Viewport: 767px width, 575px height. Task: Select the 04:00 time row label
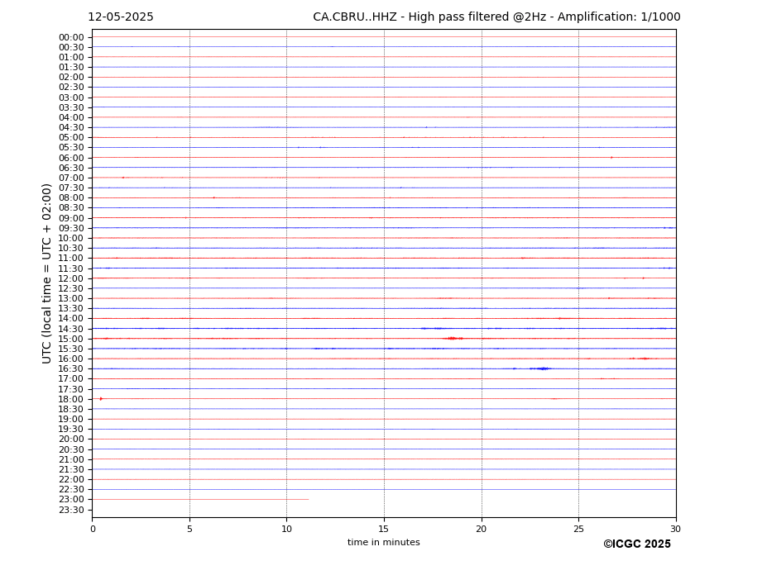71,118
